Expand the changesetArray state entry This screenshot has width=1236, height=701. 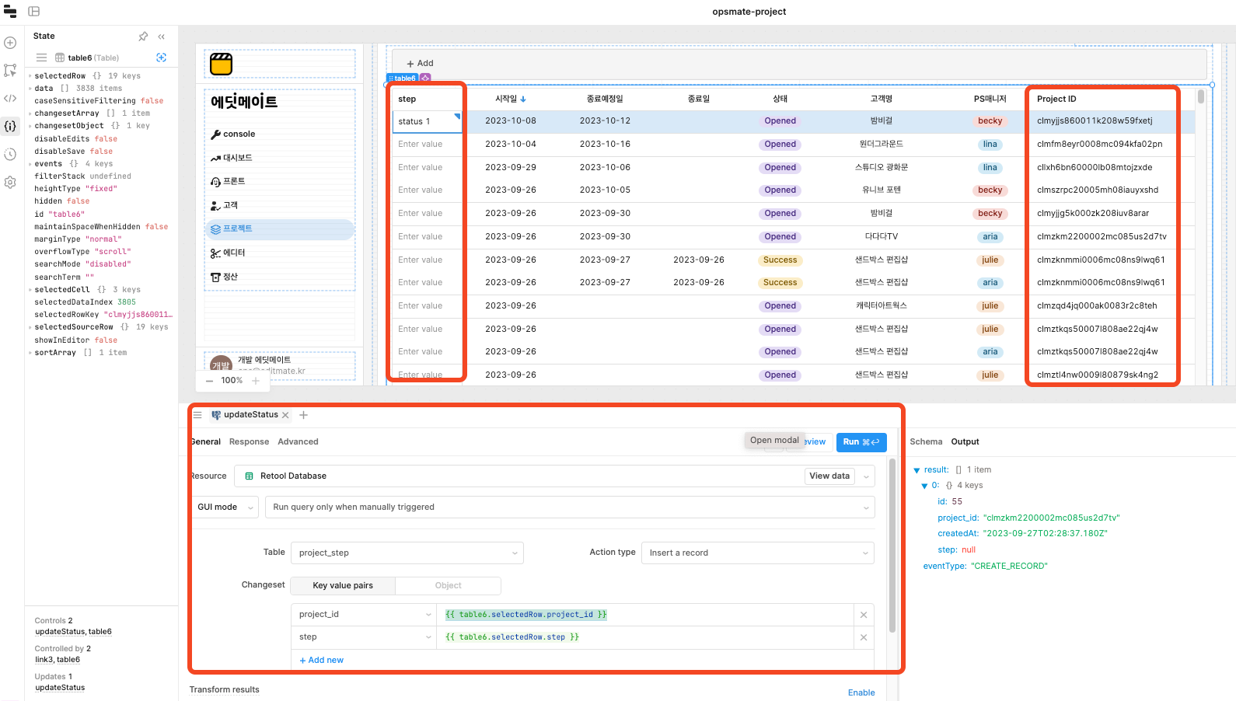[x=31, y=113]
